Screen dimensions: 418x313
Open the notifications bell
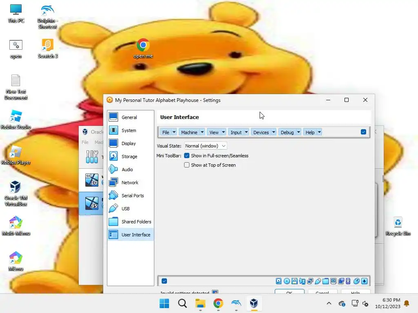pos(407,303)
